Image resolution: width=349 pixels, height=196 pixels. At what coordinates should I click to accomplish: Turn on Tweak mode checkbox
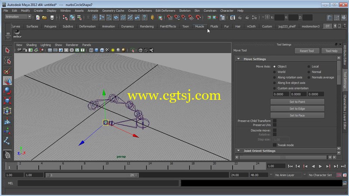pyautogui.click(x=275, y=145)
